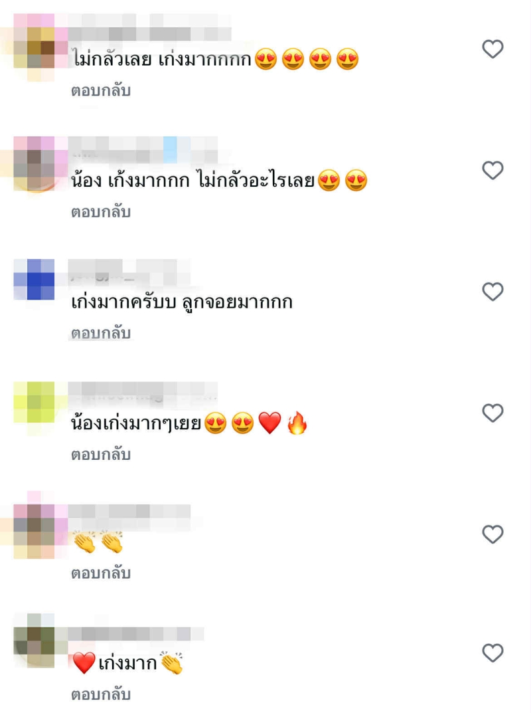Reply to the "ไม่กลัวเลย เก่งมากกกก" comment
The width and height of the screenshot is (531, 713).
click(101, 90)
